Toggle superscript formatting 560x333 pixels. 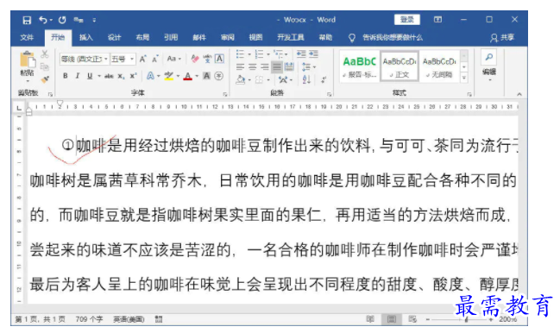coord(133,76)
